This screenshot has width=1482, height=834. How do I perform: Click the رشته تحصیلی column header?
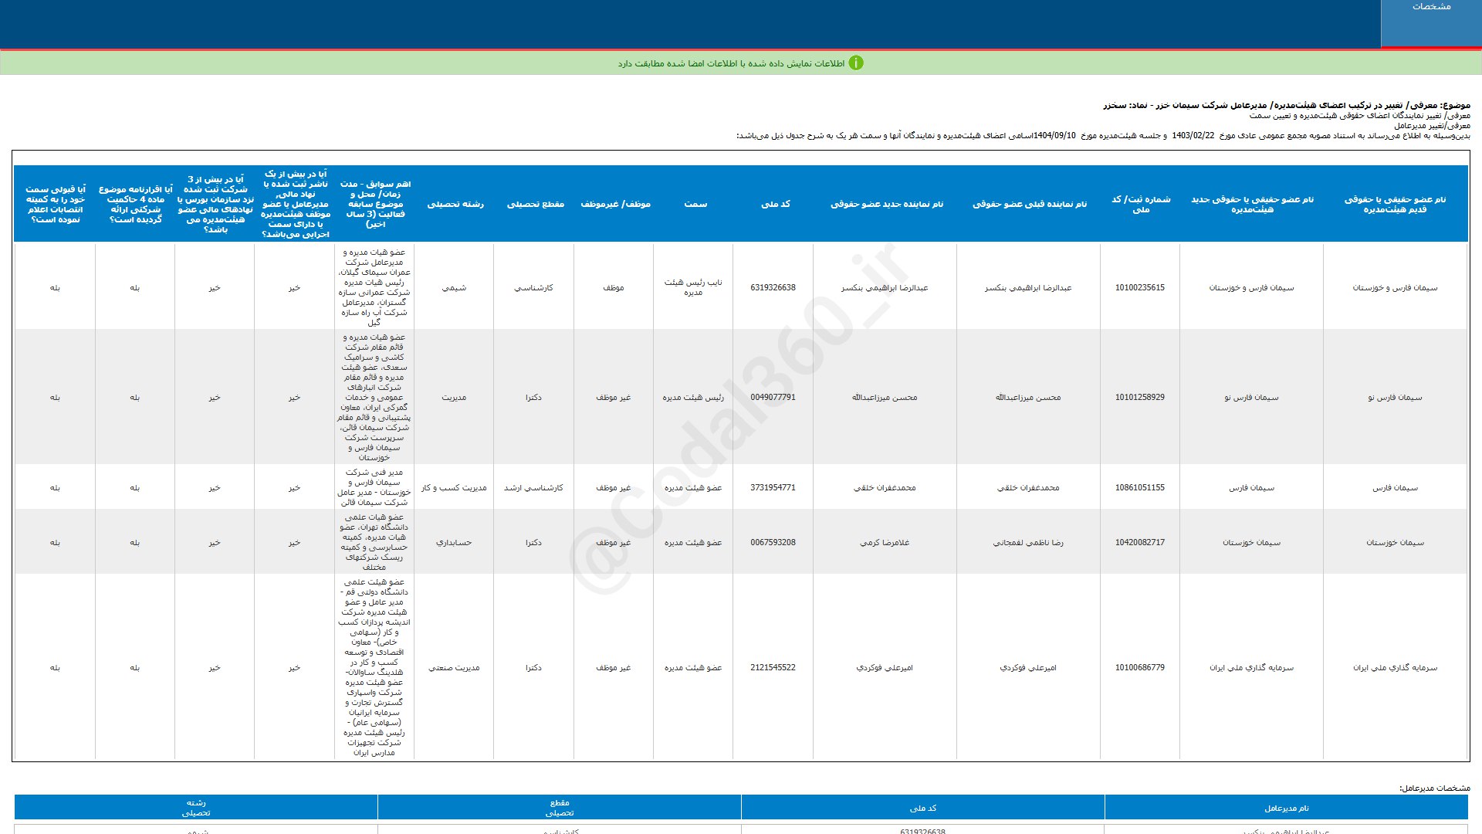455,204
